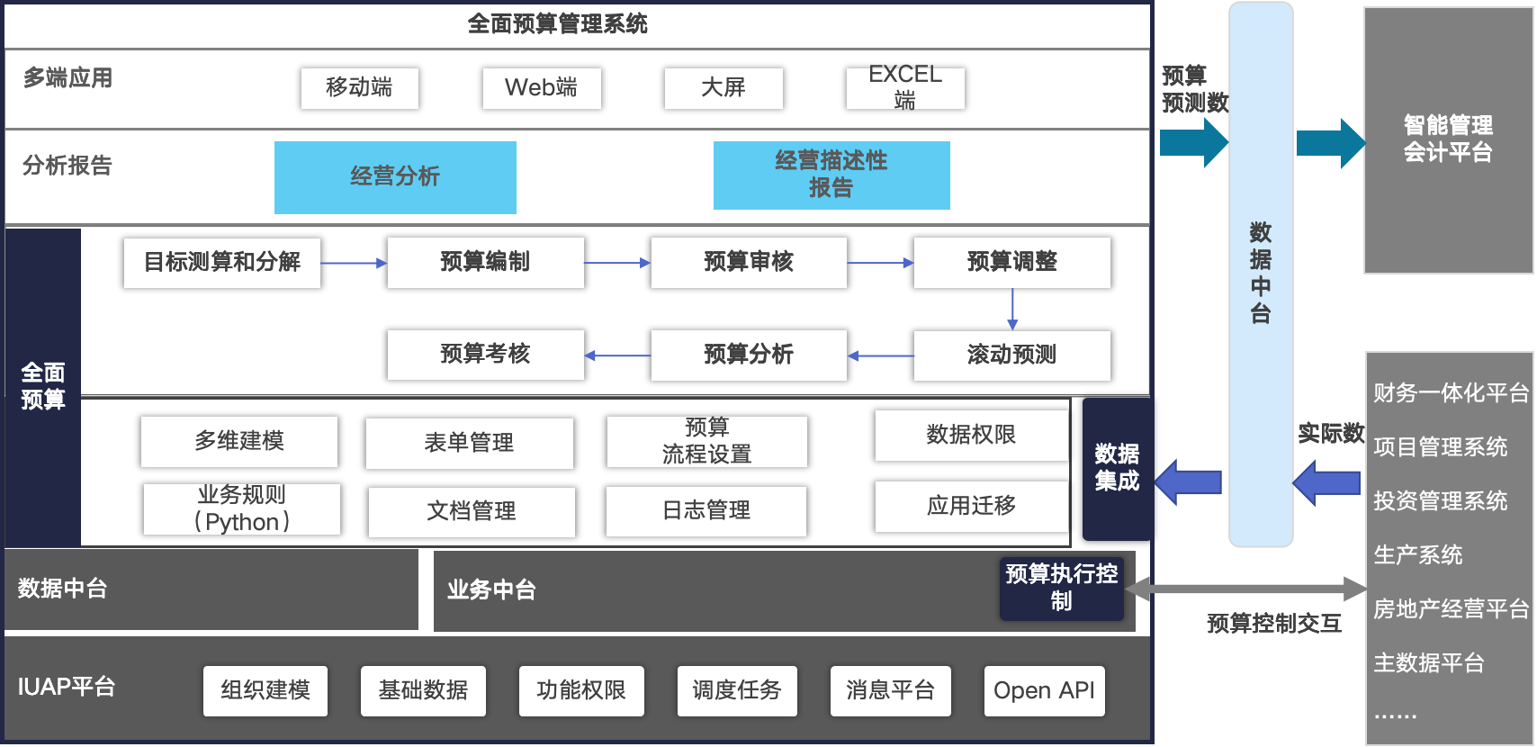Click the teal arrow below 预算预测数 label

1193,143
